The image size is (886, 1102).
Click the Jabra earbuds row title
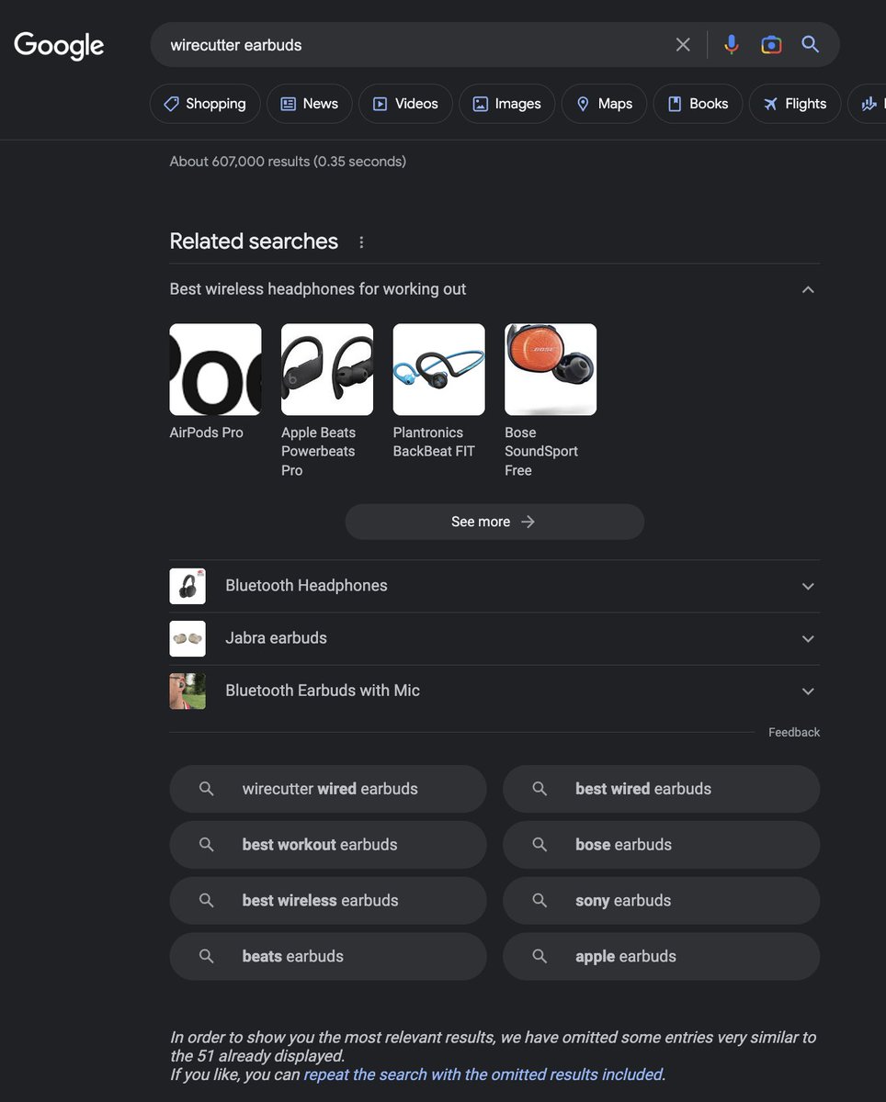click(276, 638)
